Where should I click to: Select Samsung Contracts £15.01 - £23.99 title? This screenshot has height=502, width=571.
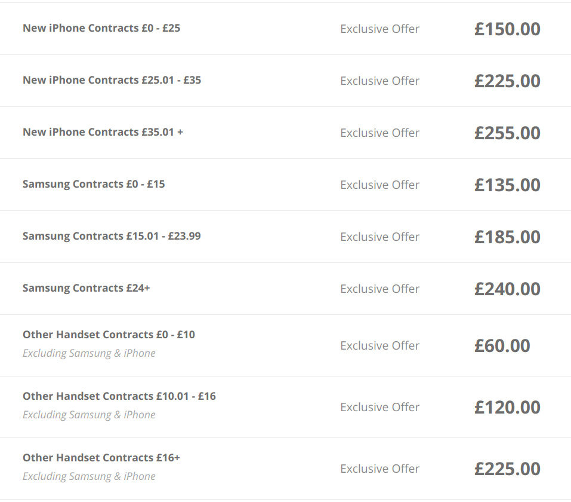pyautogui.click(x=112, y=236)
